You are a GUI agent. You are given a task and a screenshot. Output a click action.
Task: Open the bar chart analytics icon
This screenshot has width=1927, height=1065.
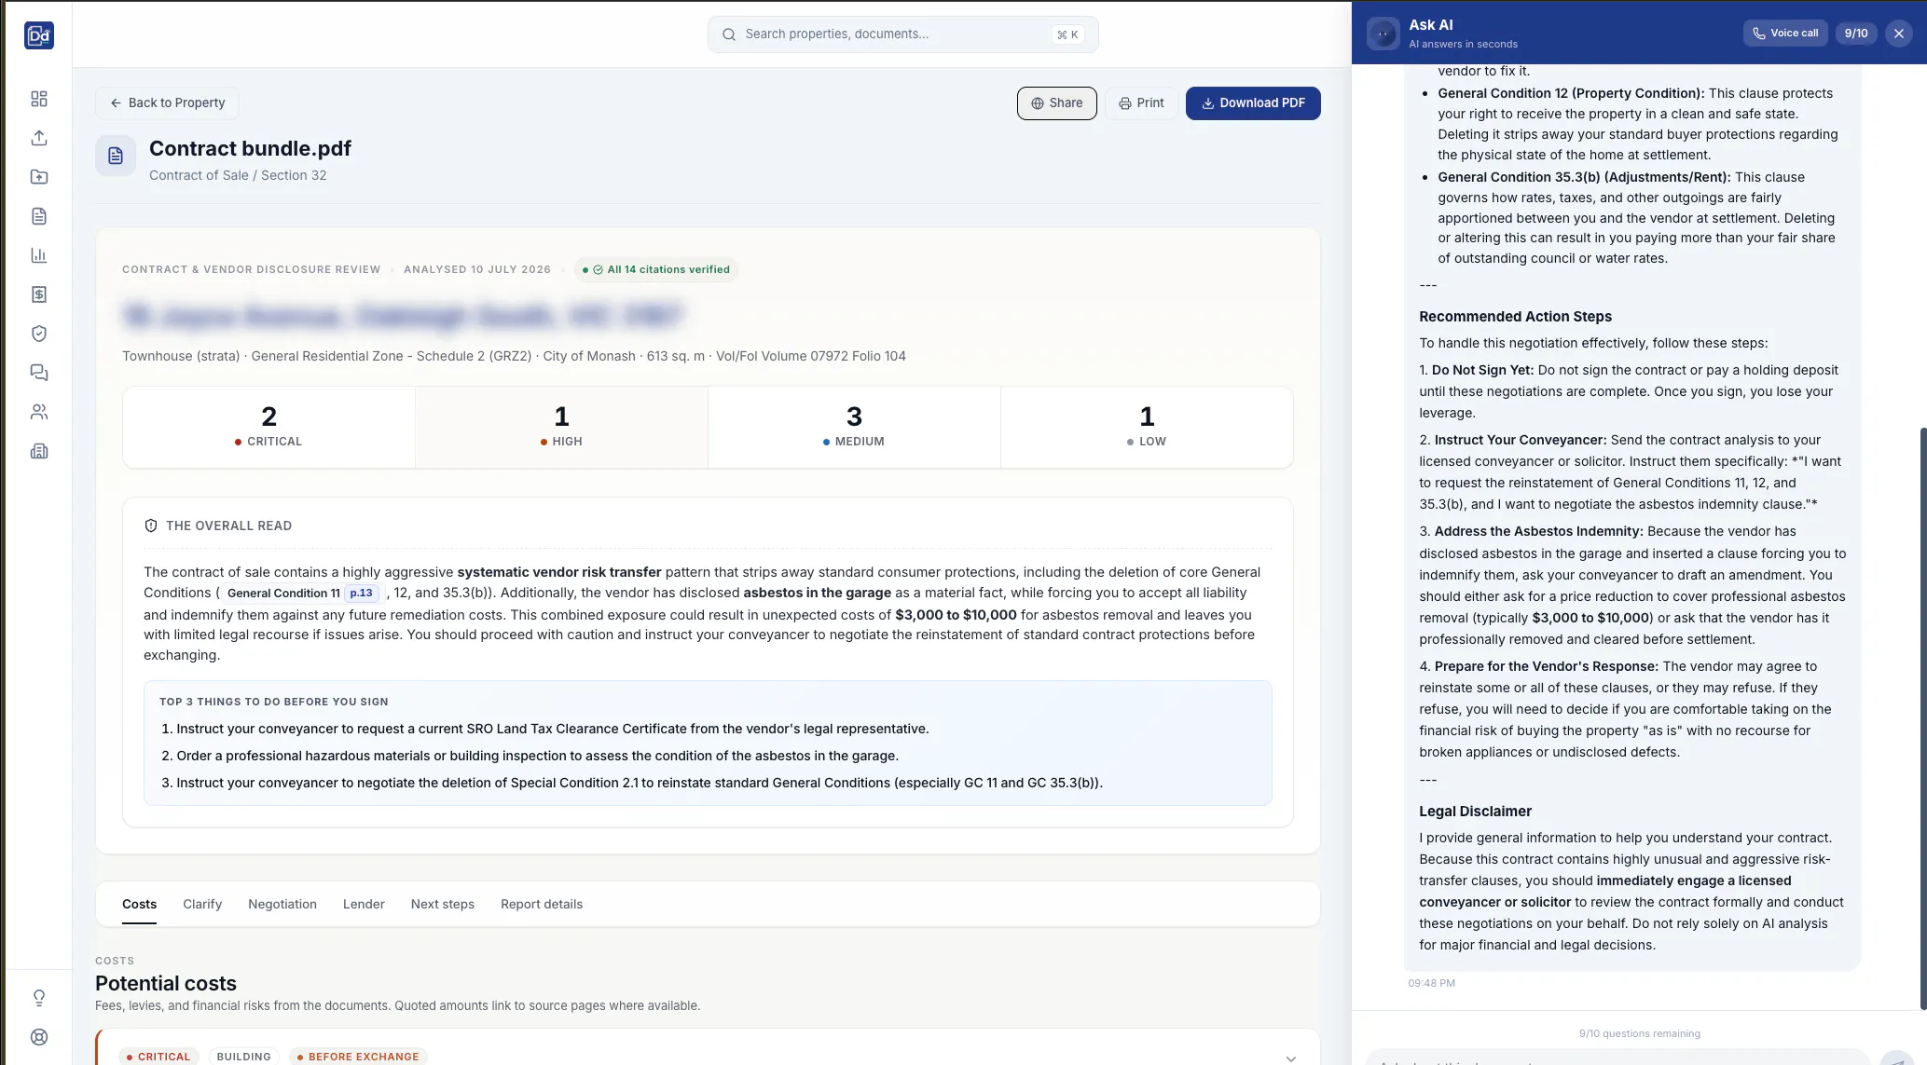[x=39, y=255]
